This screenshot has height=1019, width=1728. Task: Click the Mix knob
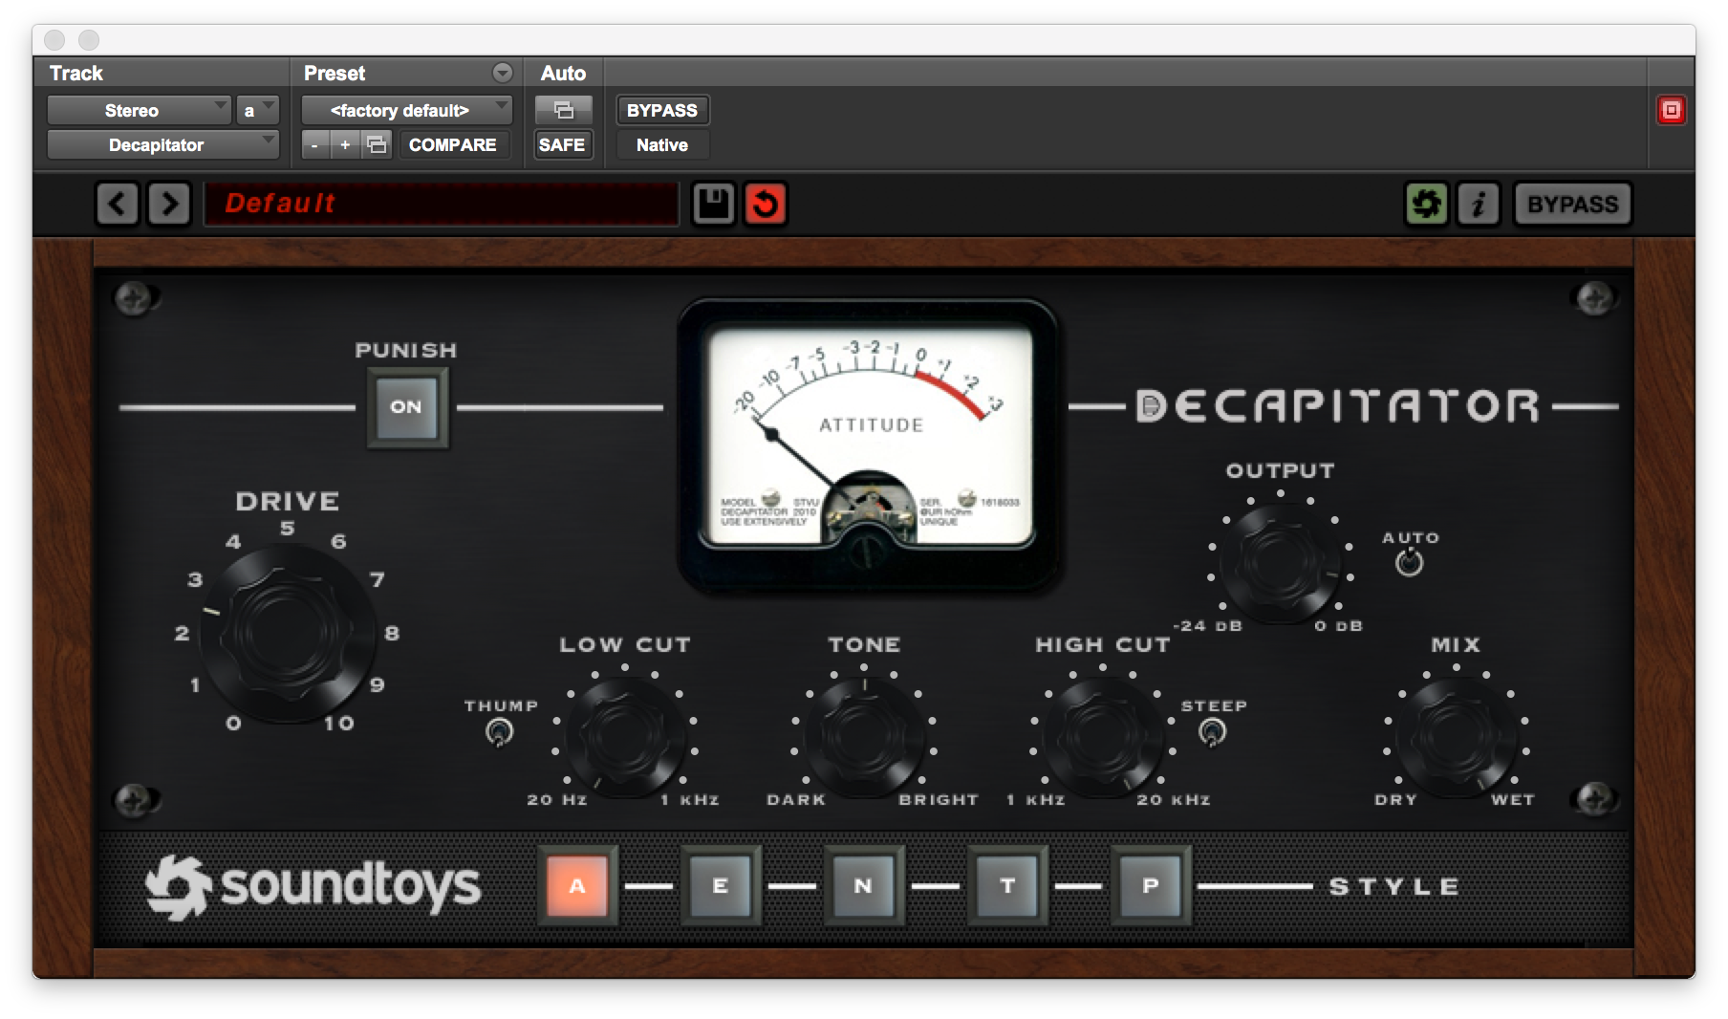click(1456, 736)
